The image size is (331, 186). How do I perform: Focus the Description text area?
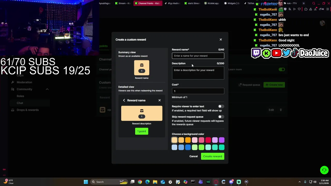tap(198, 73)
